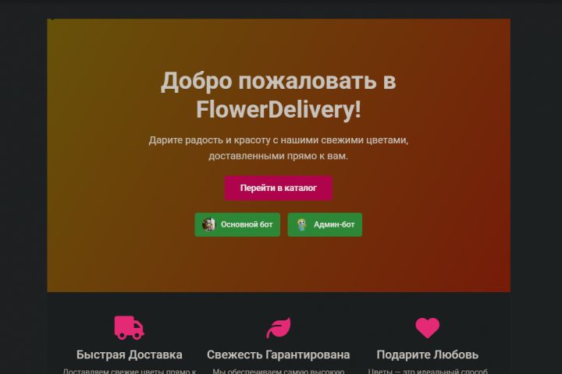Click the Основной бот avatar image

click(x=208, y=224)
